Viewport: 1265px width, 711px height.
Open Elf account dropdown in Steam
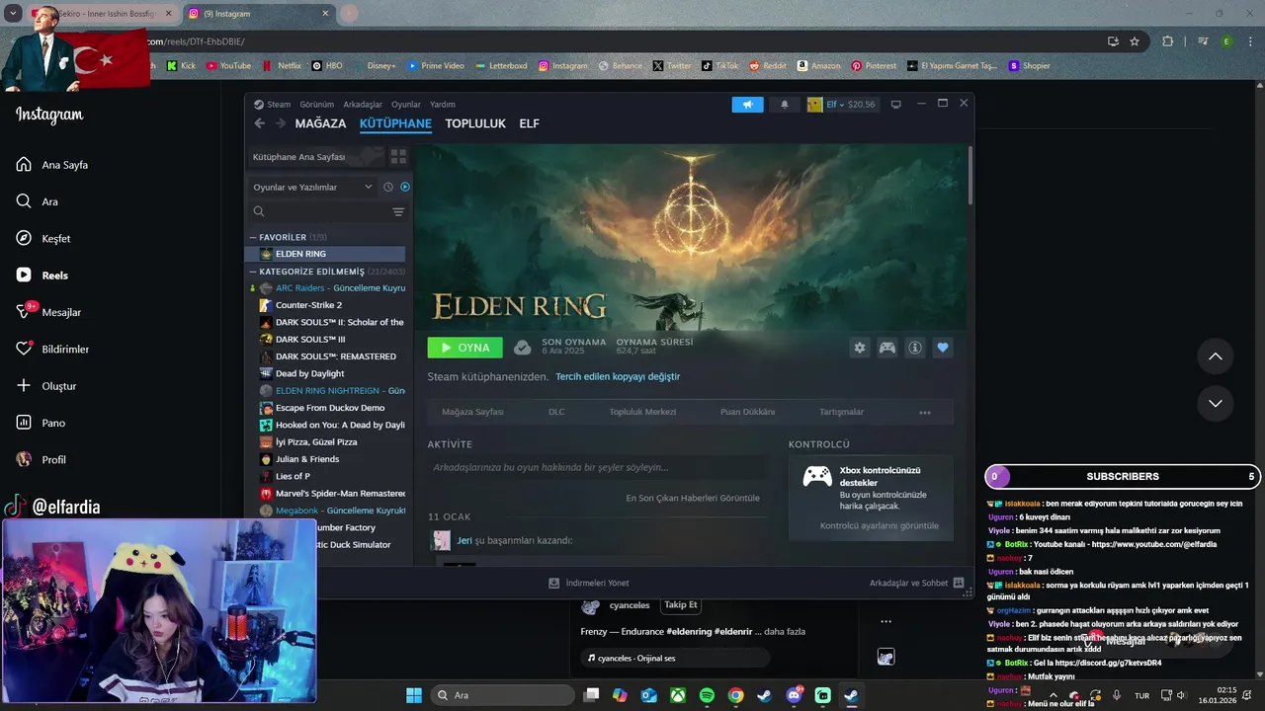tap(841, 104)
